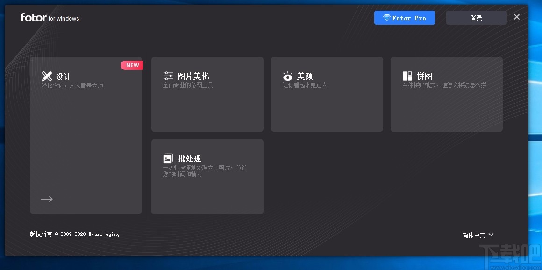Open the 图片美化 photo editing module
Viewport: 542px width, 270px height.
[207, 93]
